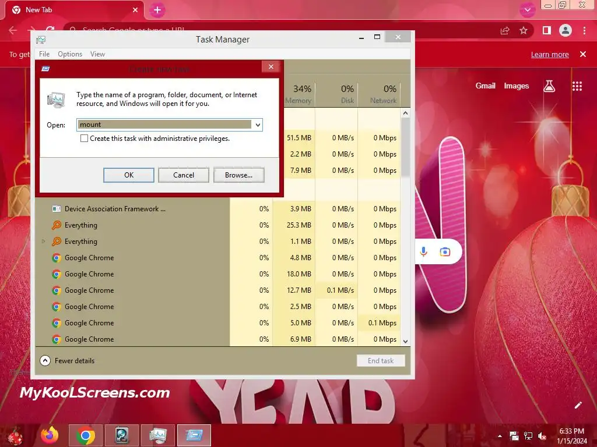Show hidden tray icons arrow
This screenshot has height=447, width=597.
500,436
